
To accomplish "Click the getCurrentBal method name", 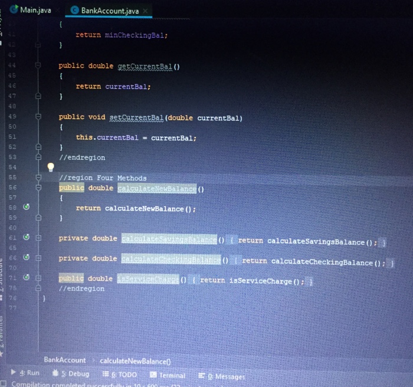I will click(x=145, y=67).
